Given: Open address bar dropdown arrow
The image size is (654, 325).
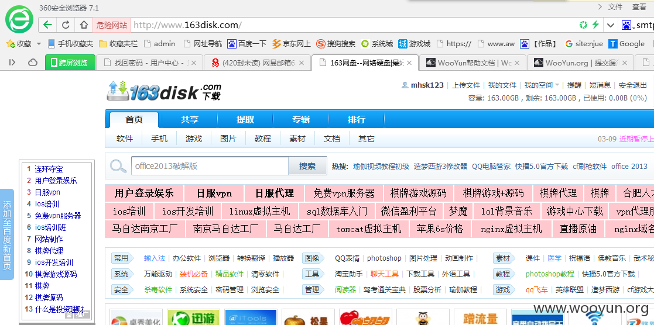Looking at the screenshot, I should tap(611, 25).
